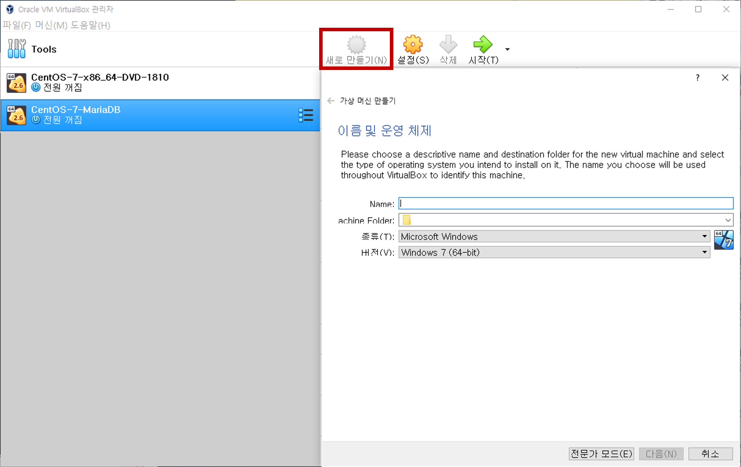The height and width of the screenshot is (467, 741).
Task: Open Settings (설정) gear icon
Action: 413,44
